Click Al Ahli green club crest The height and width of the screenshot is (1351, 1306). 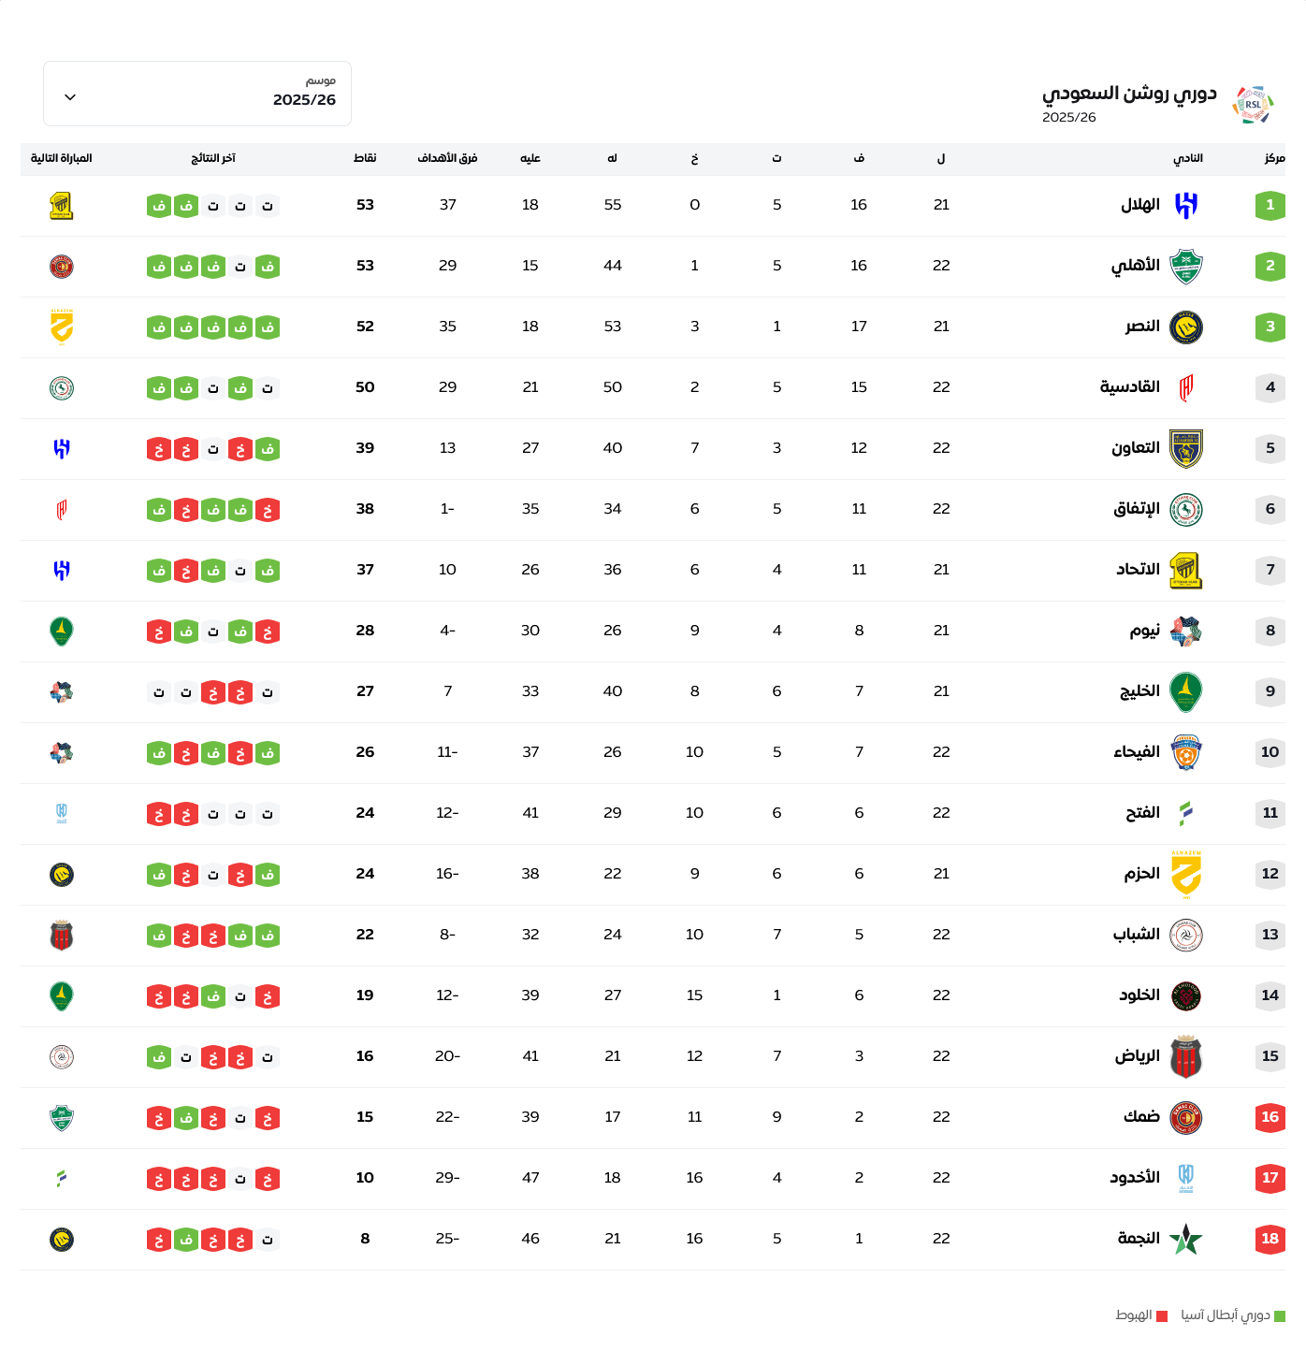[x=1185, y=267]
